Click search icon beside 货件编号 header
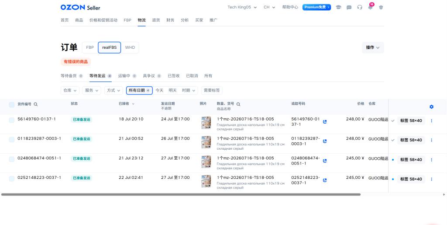Screen dimensions: 447x225 pyautogui.click(x=36, y=104)
